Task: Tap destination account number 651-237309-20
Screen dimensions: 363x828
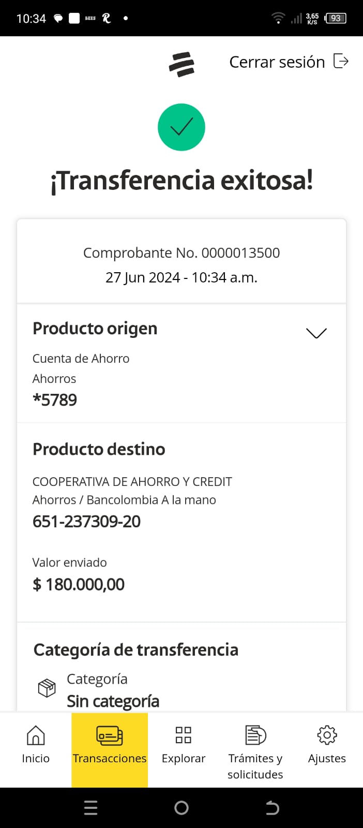Action: pos(87,522)
